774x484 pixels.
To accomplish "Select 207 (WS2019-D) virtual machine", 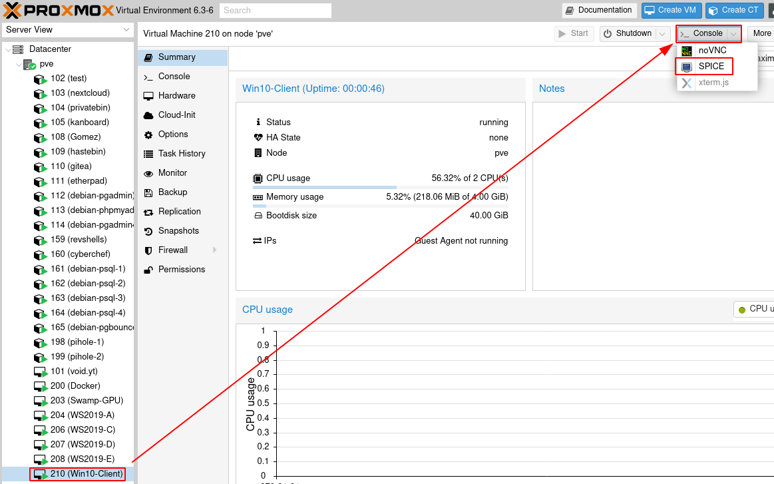I will (68, 445).
